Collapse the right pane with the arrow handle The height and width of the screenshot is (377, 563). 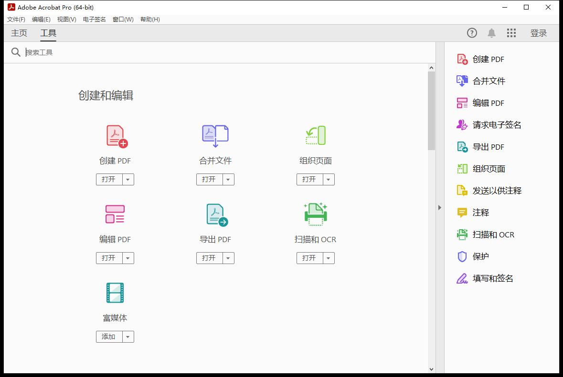(440, 207)
